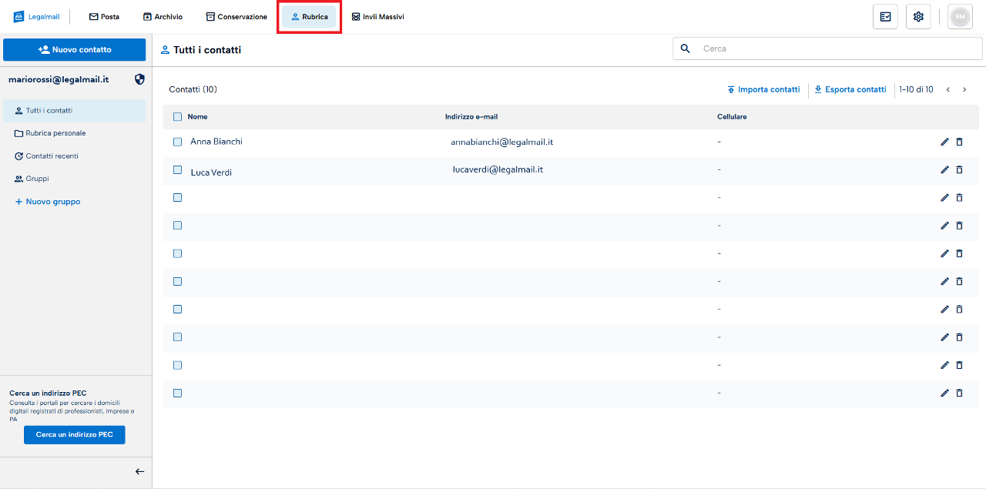Click the 1-10 di 10 pagination text
The image size is (986, 489).
pyautogui.click(x=916, y=89)
